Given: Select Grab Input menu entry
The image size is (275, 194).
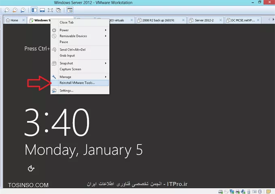Looking at the screenshot, I should 80,55.
